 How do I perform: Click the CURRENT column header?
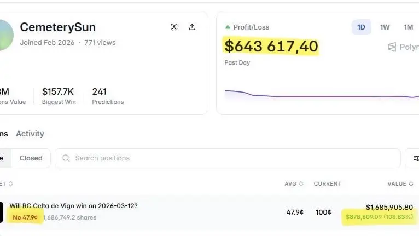[328, 184]
